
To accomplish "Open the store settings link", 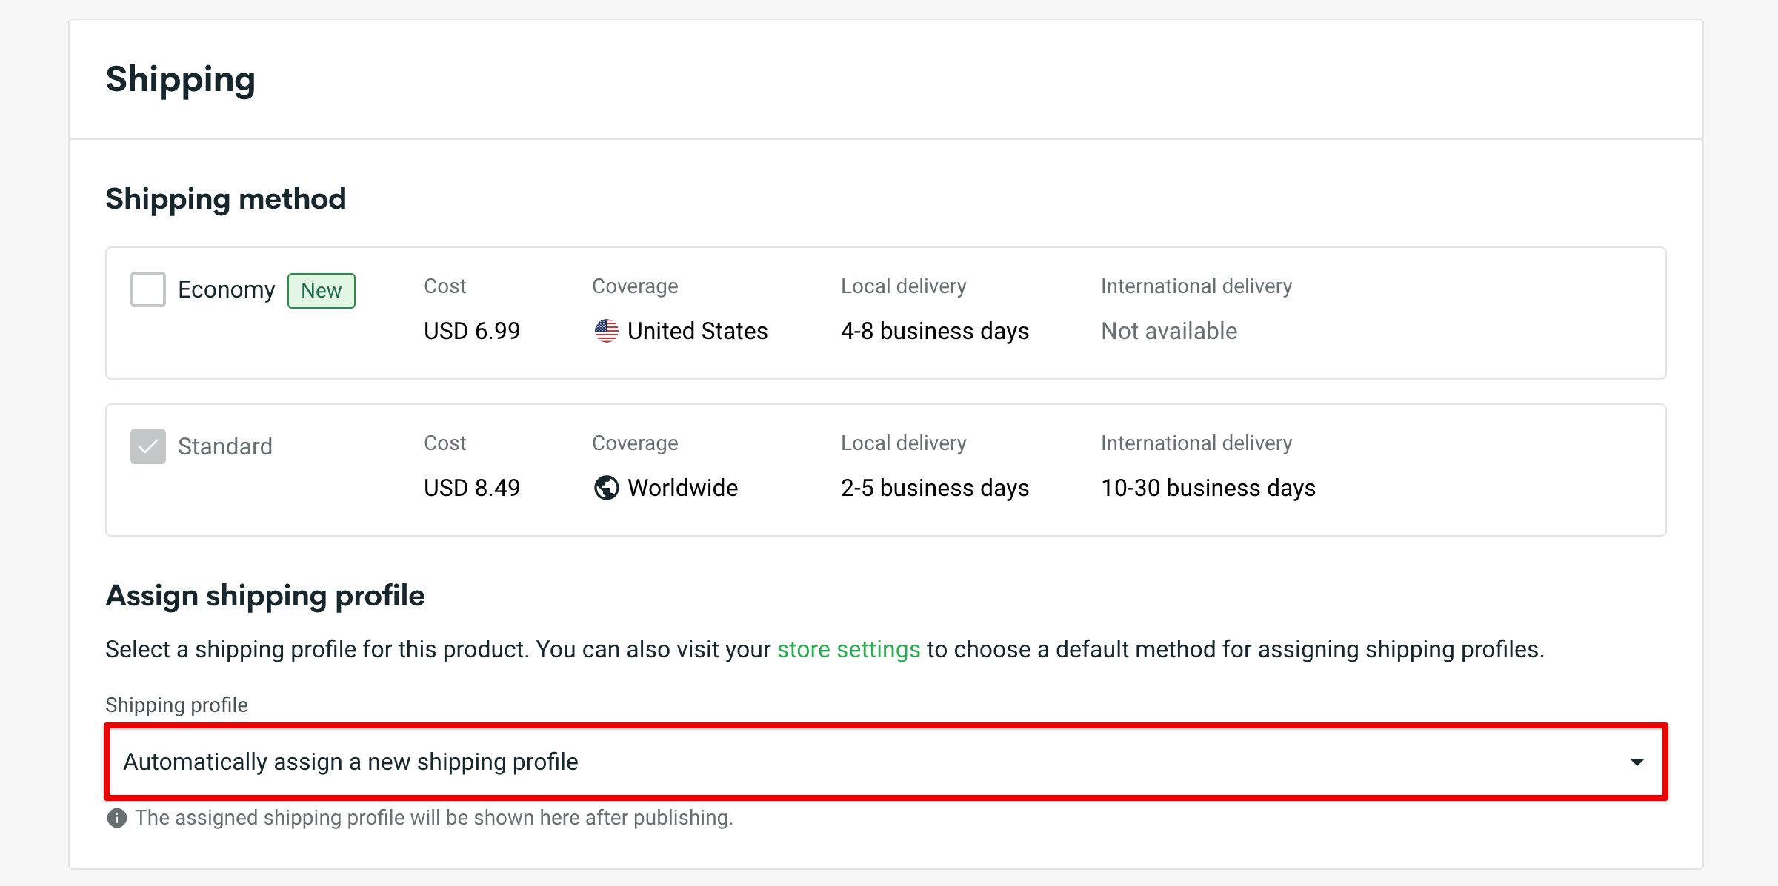I will (x=848, y=649).
